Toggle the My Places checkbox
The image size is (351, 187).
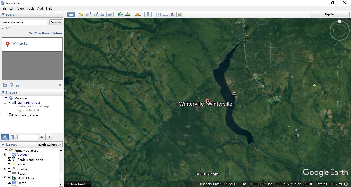coord(6,98)
